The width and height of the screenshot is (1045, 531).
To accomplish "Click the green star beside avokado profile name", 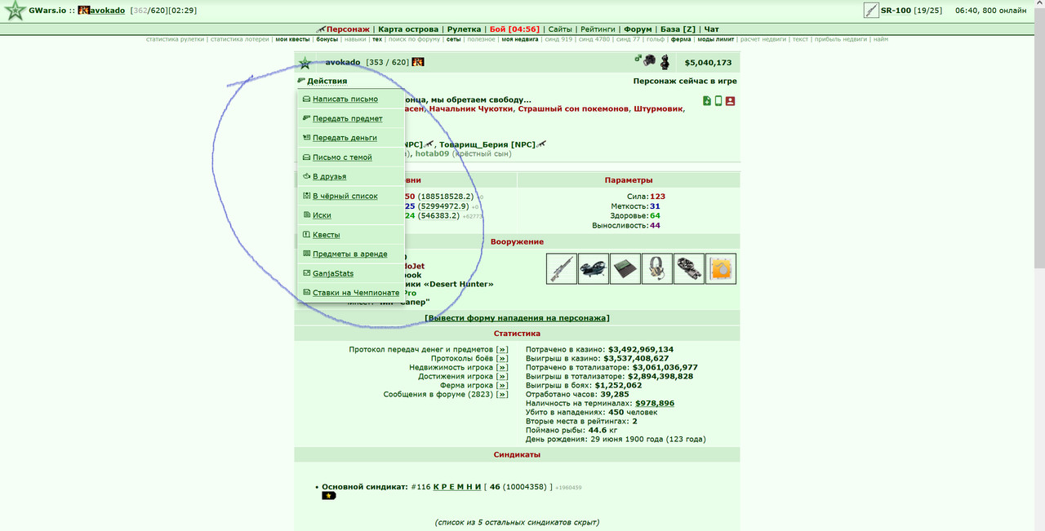I will click(305, 63).
